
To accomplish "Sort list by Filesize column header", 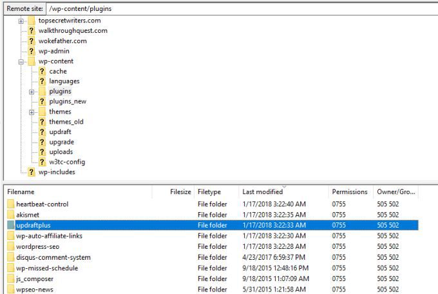I will click(173, 192).
